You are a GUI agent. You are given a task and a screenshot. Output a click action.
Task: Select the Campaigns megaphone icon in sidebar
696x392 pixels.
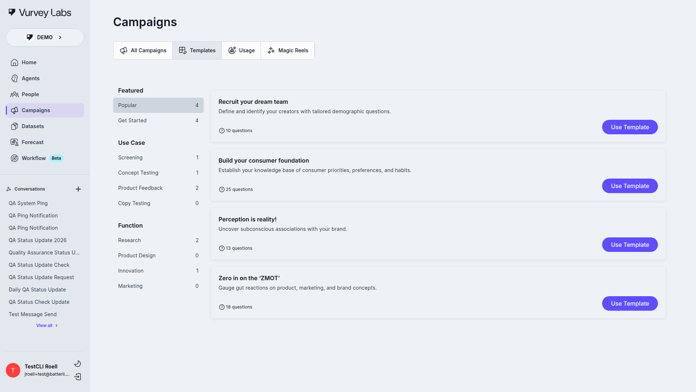pos(14,110)
